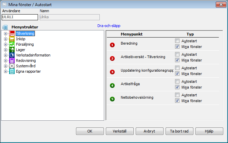Click the Egna rapporter document icon
This screenshot has width=228, height=143.
pos(12,71)
